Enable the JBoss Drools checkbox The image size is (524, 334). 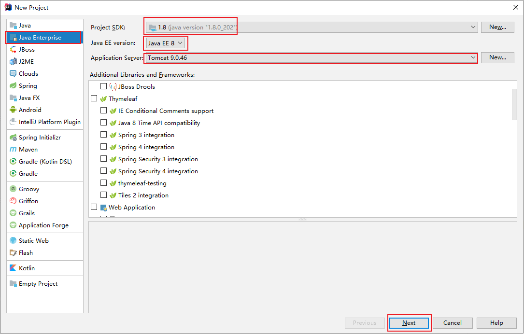[x=104, y=86]
